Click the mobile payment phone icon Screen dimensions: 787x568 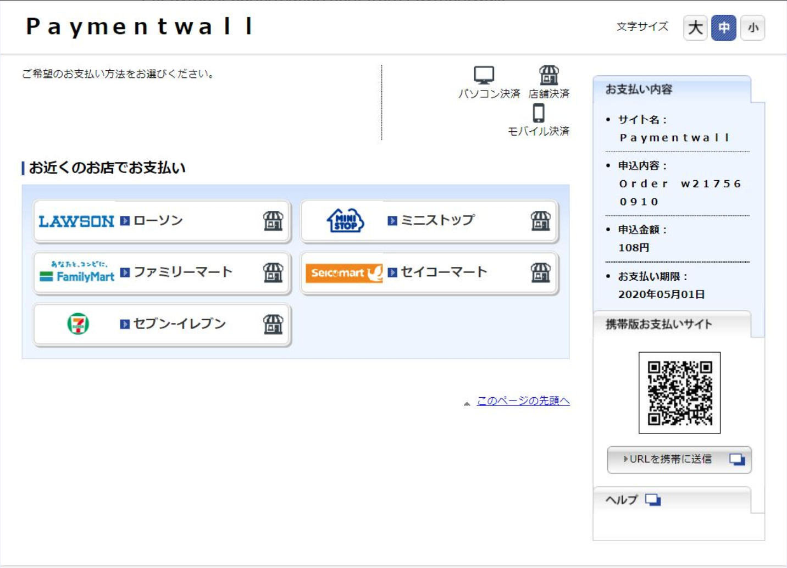(x=539, y=113)
